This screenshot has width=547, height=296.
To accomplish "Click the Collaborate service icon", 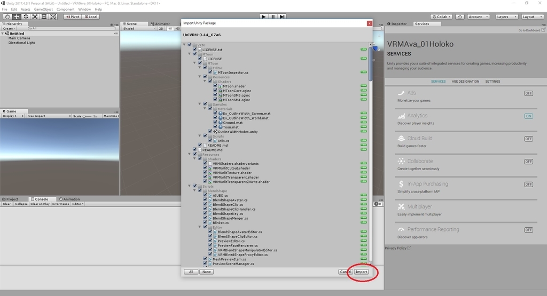I will click(x=401, y=161).
